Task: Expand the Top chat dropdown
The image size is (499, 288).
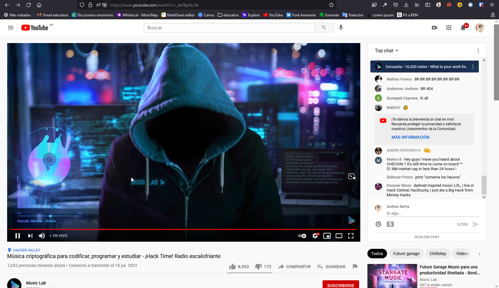Action: click(386, 51)
